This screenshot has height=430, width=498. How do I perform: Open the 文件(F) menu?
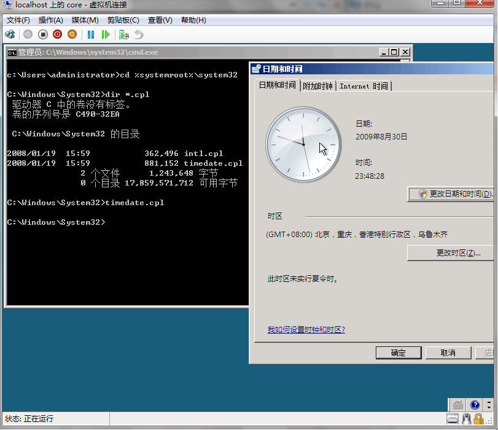click(x=18, y=20)
